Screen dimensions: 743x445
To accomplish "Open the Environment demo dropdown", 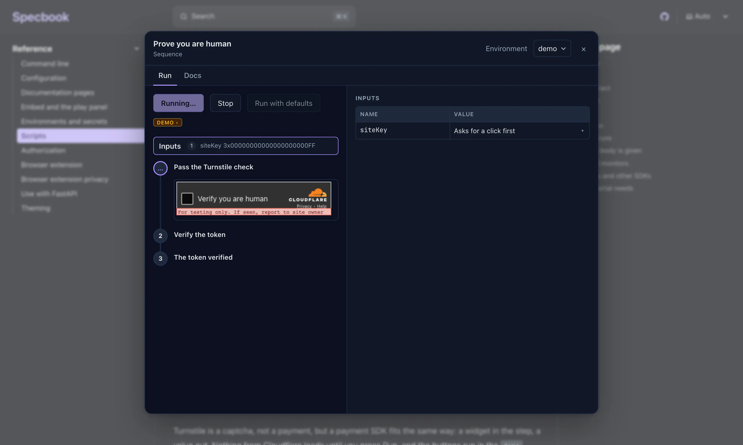I will 552,49.
